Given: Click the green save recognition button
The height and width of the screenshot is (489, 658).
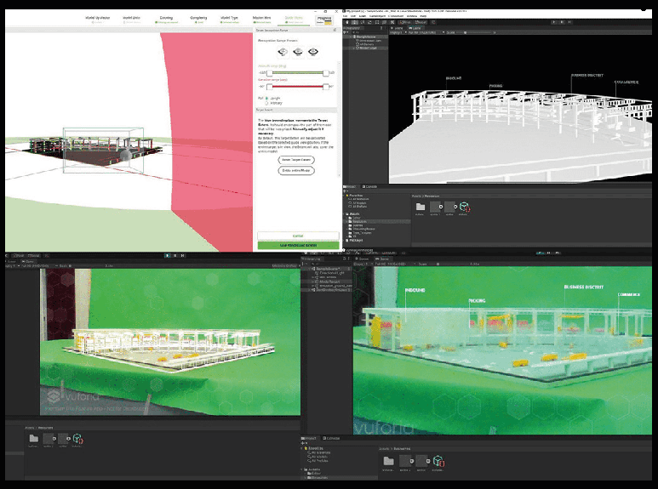Looking at the screenshot, I should pyautogui.click(x=298, y=245).
